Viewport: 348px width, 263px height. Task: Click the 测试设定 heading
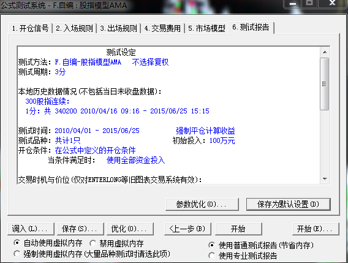coord(121,53)
